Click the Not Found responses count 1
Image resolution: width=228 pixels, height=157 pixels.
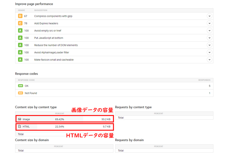click(209, 93)
